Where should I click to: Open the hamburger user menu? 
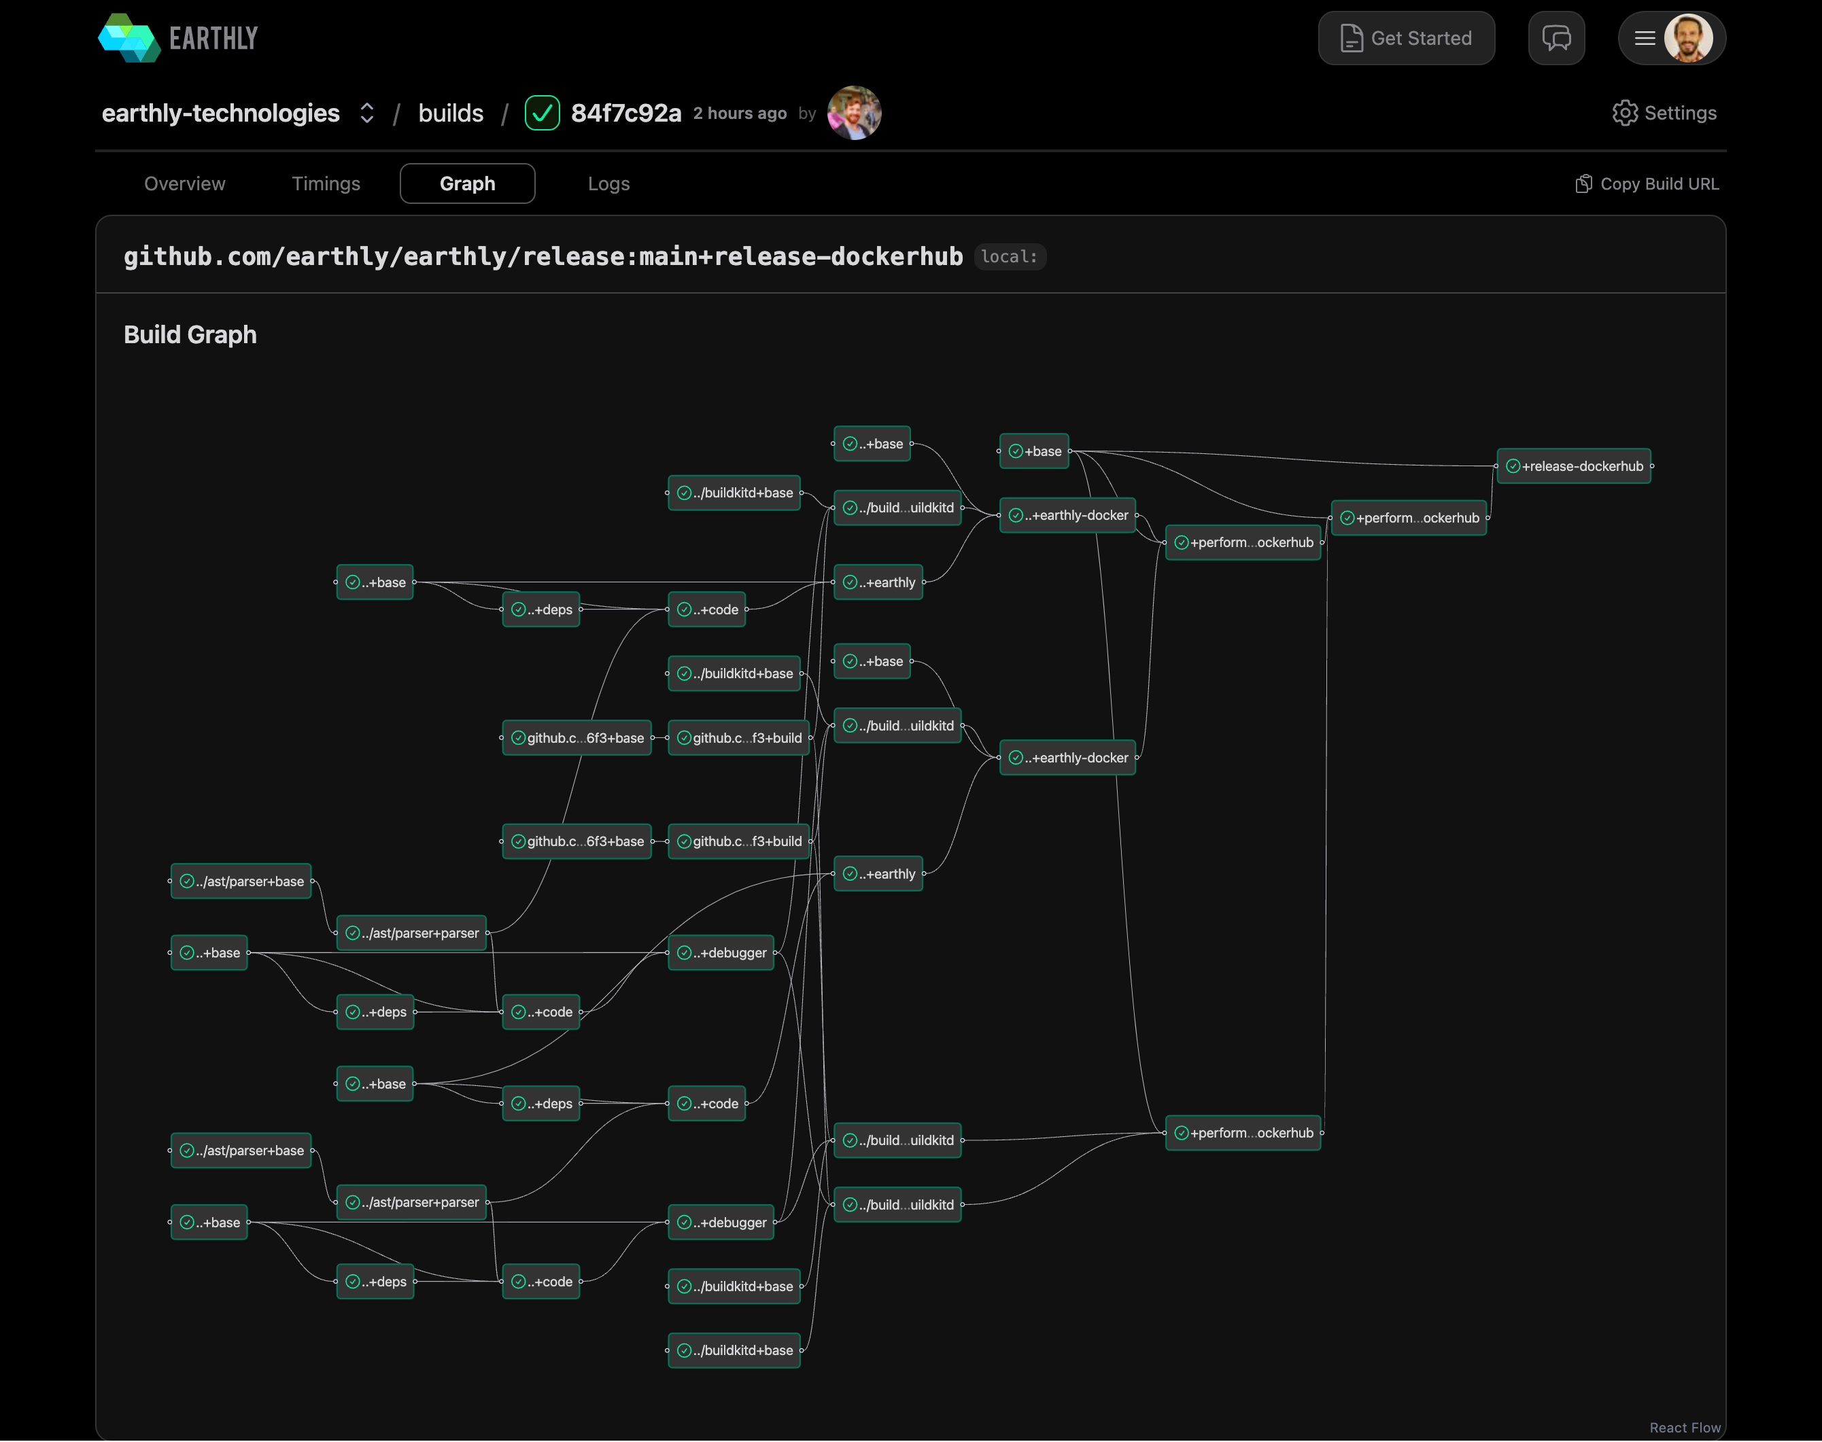pyautogui.click(x=1644, y=38)
